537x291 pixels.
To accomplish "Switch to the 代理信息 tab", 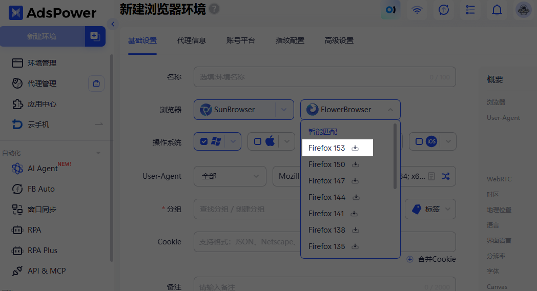I will pyautogui.click(x=192, y=40).
